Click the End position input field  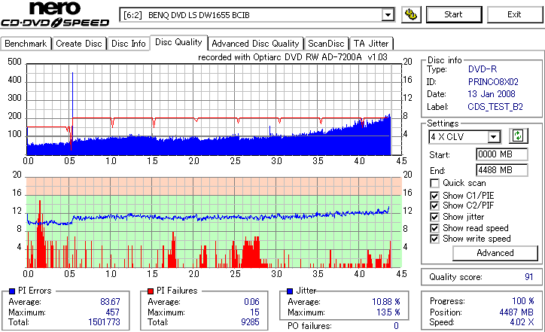[501, 170]
